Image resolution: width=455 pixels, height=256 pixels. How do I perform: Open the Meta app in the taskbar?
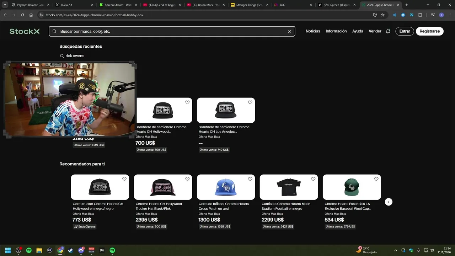(x=102, y=250)
